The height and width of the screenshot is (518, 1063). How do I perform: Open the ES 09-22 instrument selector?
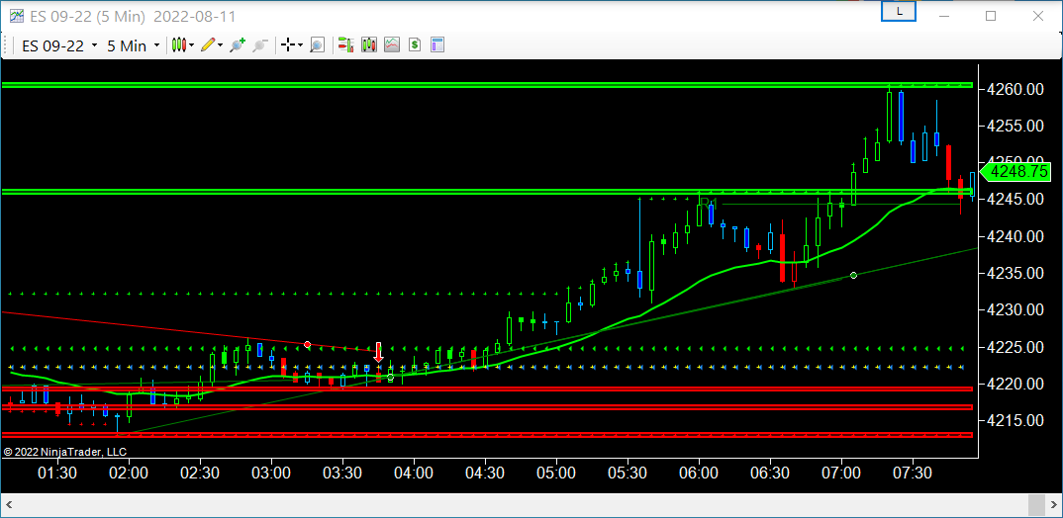tap(59, 45)
